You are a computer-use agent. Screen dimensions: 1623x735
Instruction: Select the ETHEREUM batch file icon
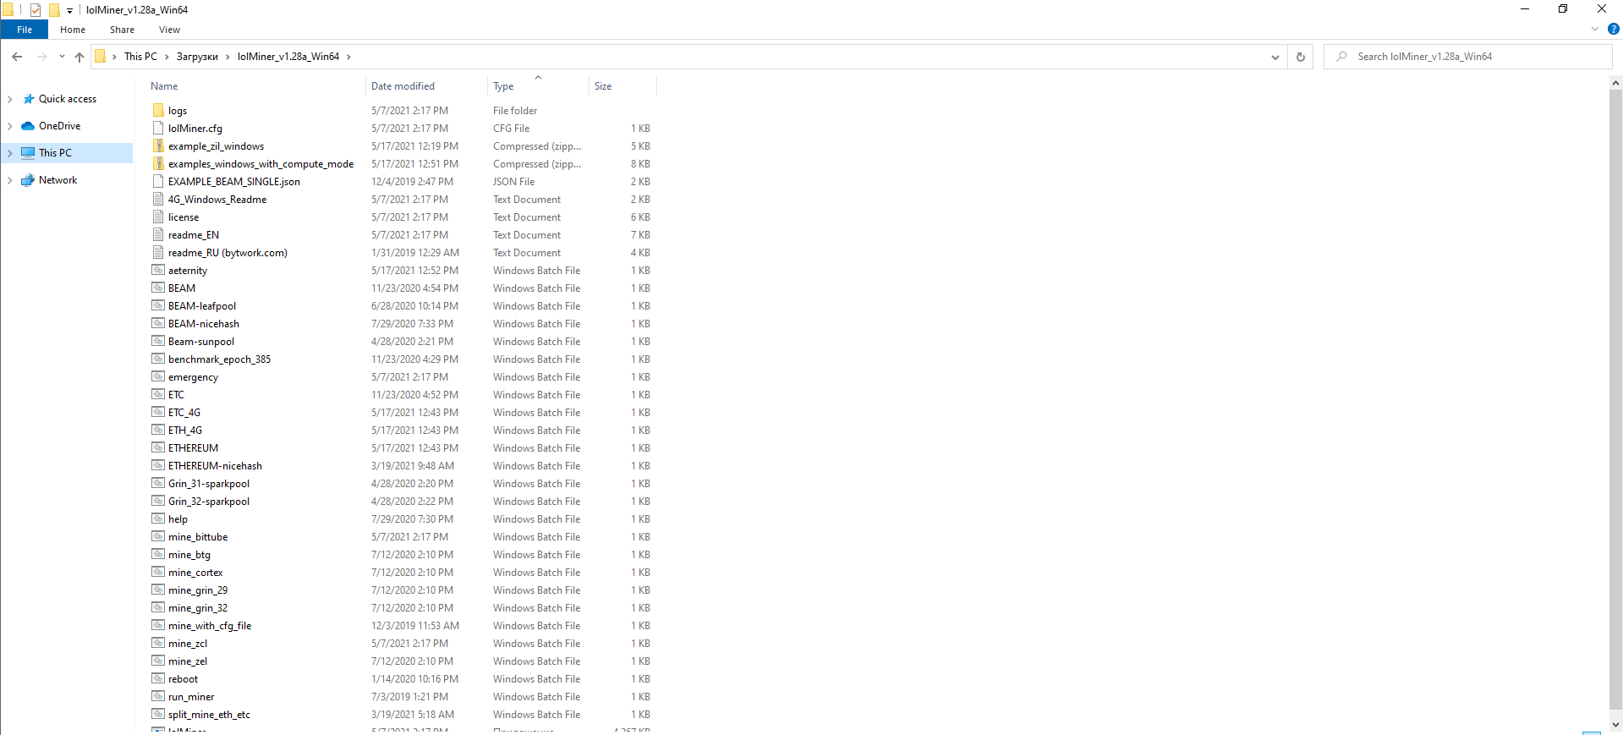pos(158,447)
